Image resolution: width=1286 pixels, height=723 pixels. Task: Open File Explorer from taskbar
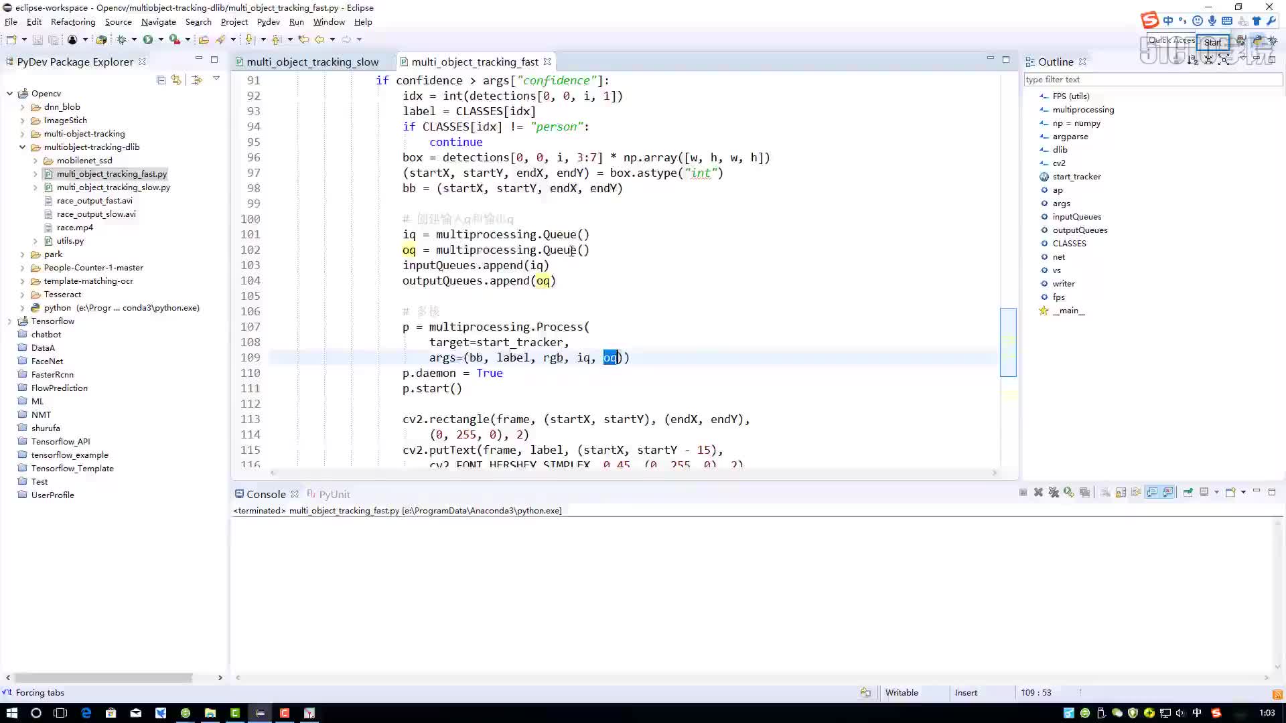[210, 713]
